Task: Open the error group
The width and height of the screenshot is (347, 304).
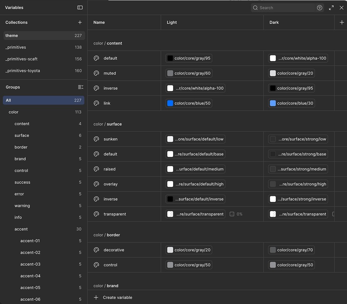Action: [x=44, y=194]
